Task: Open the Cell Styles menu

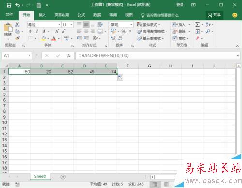Action: [x=150, y=38]
